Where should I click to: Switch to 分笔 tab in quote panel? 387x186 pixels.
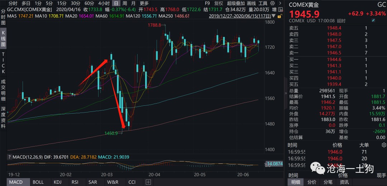(x=328, y=182)
